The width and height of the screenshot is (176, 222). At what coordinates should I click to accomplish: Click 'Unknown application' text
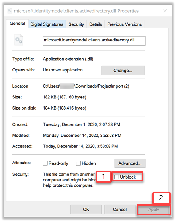(63, 70)
